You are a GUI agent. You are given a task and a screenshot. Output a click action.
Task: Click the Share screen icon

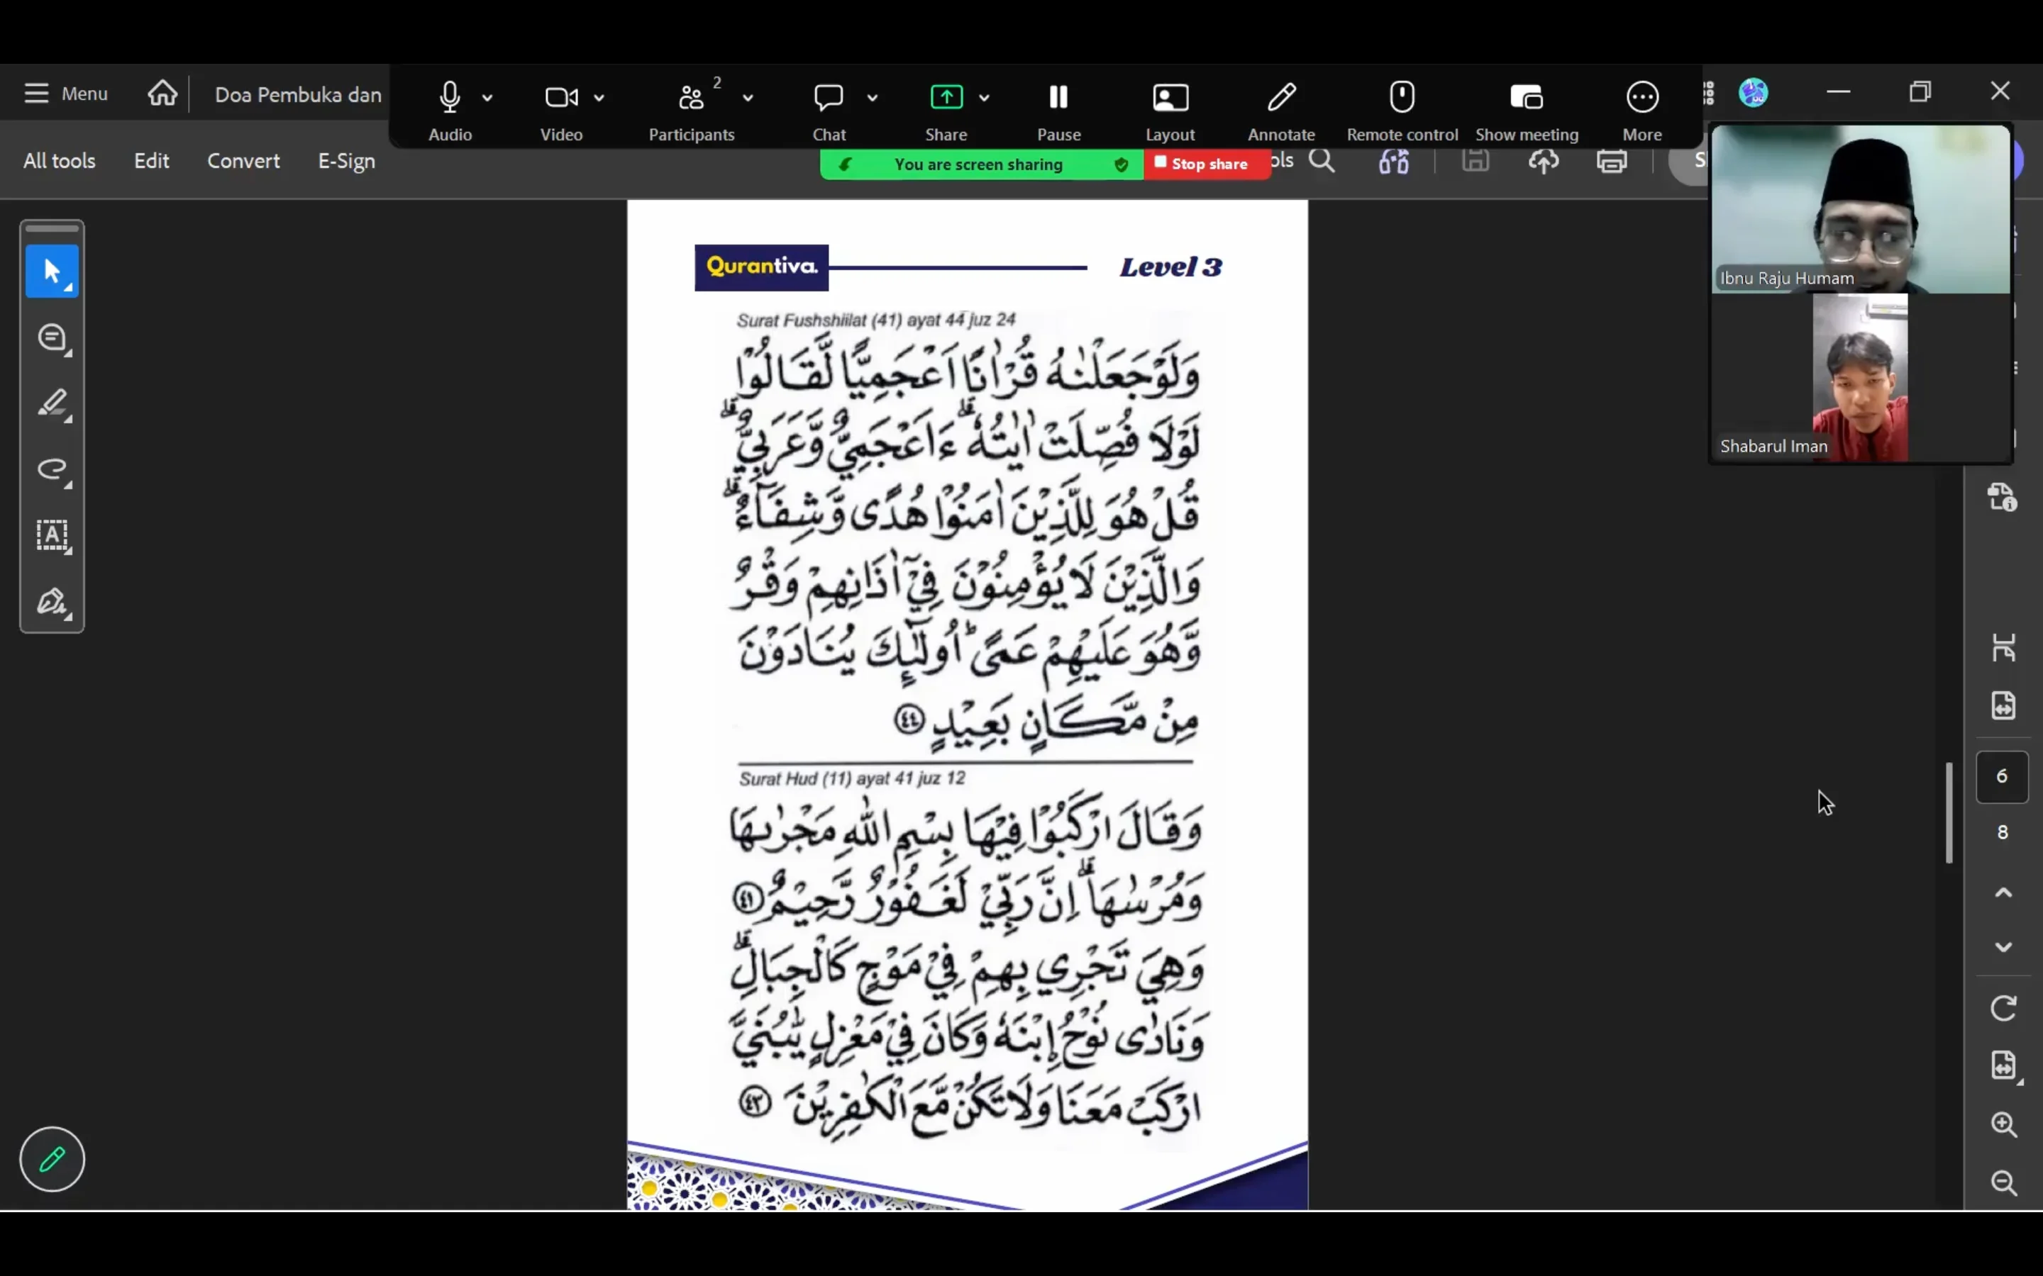pyautogui.click(x=946, y=110)
